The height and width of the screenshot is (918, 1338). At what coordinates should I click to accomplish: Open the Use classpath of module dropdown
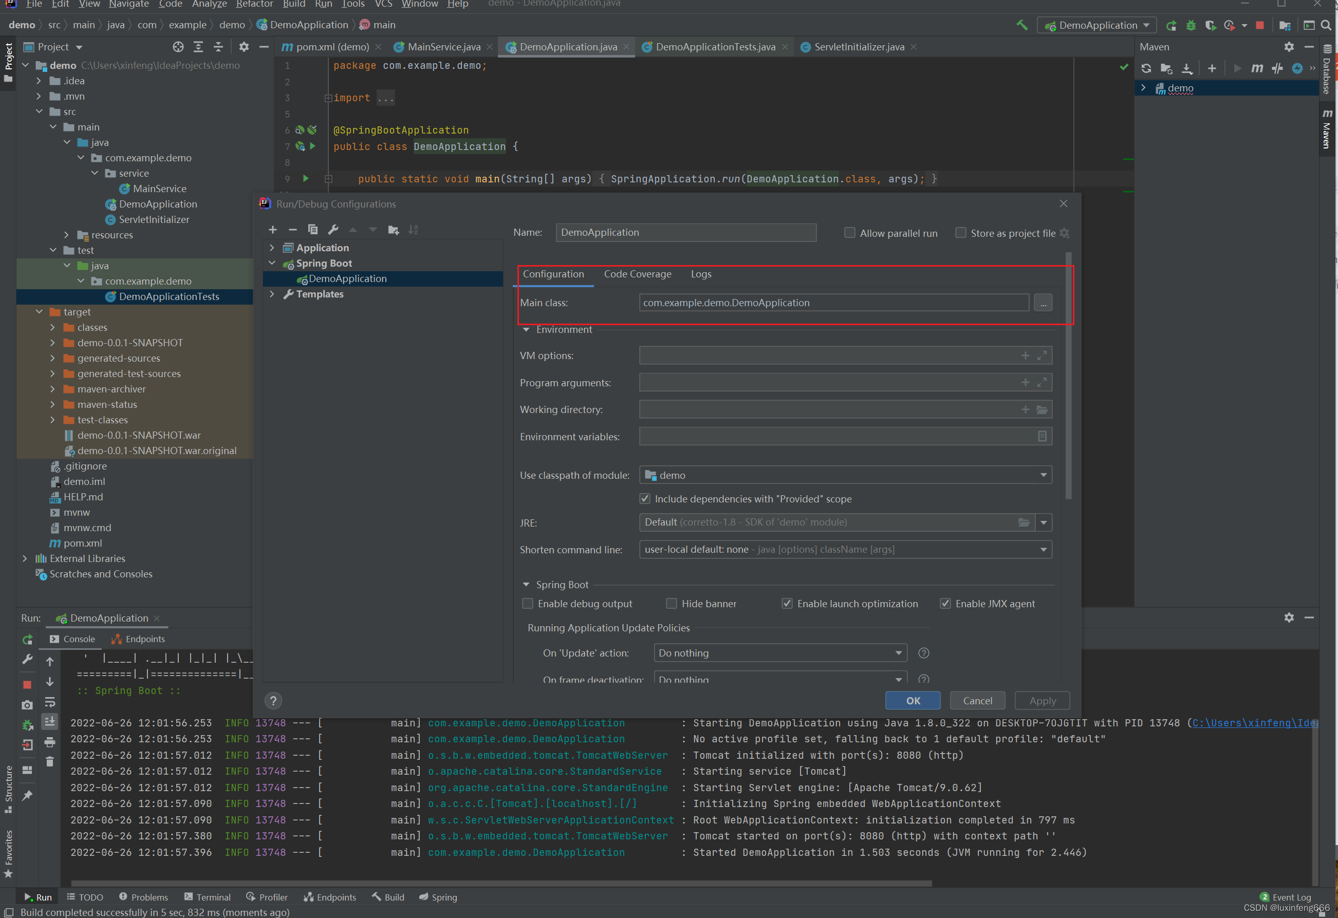click(x=845, y=475)
